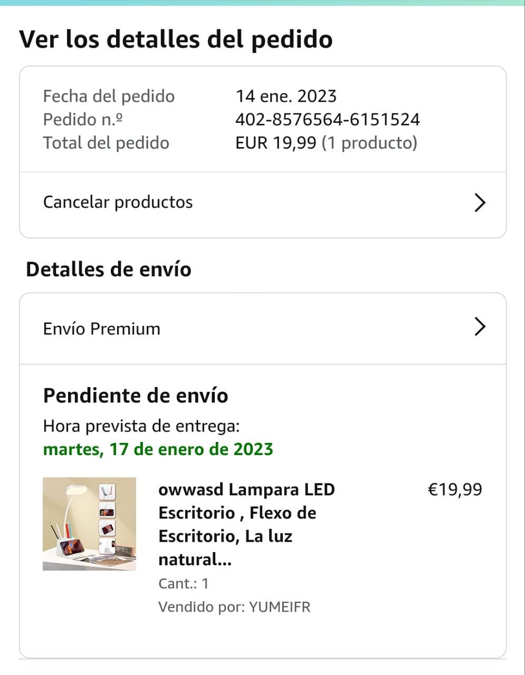Click the Fecha del pedido label

[x=109, y=96]
